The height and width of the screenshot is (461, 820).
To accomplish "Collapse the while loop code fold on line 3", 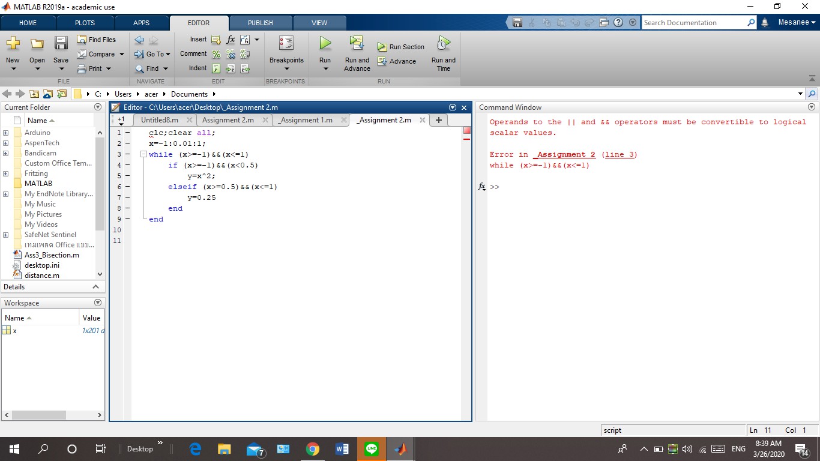I will click(143, 154).
